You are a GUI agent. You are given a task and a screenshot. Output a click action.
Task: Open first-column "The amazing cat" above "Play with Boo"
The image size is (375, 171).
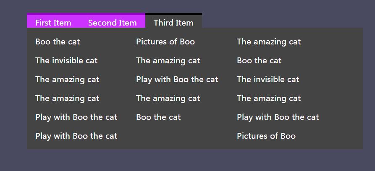(67, 98)
